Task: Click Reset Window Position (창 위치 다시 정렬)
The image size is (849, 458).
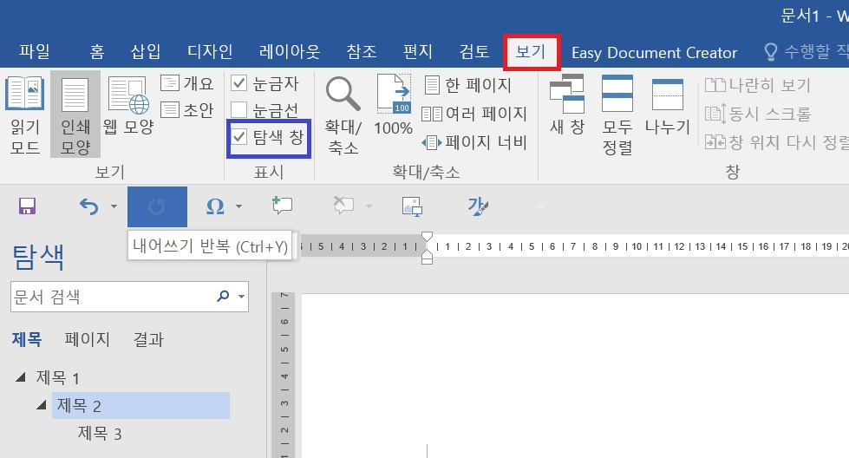Action: (x=777, y=142)
